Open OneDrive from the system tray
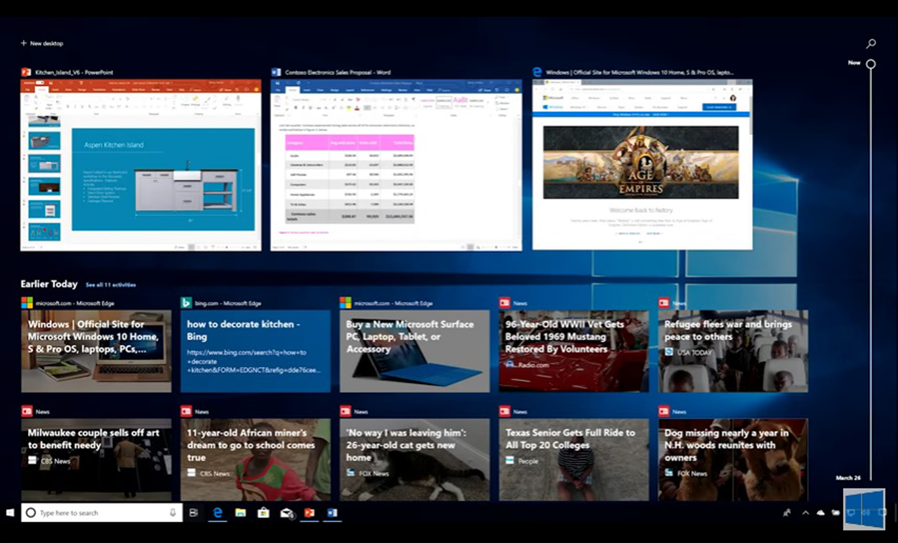The width and height of the screenshot is (898, 543). (820, 513)
